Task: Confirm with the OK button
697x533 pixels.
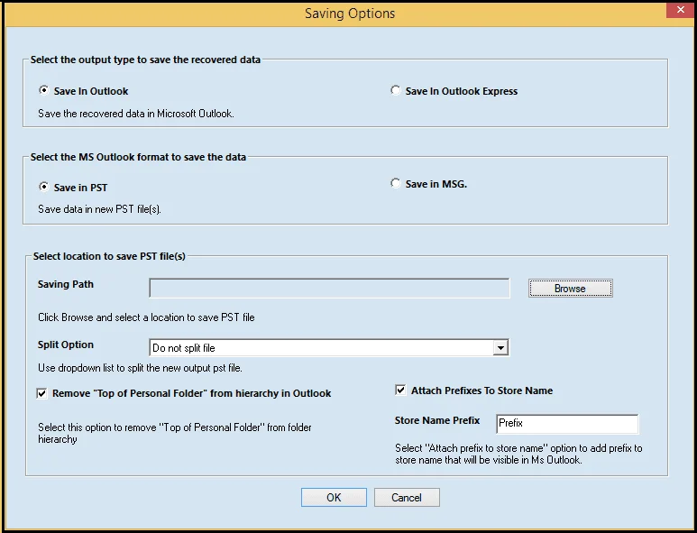Action: 334,498
